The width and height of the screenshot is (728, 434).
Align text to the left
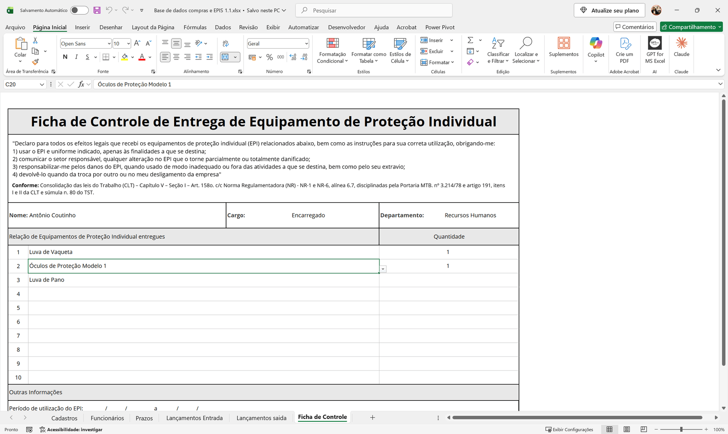coord(165,57)
